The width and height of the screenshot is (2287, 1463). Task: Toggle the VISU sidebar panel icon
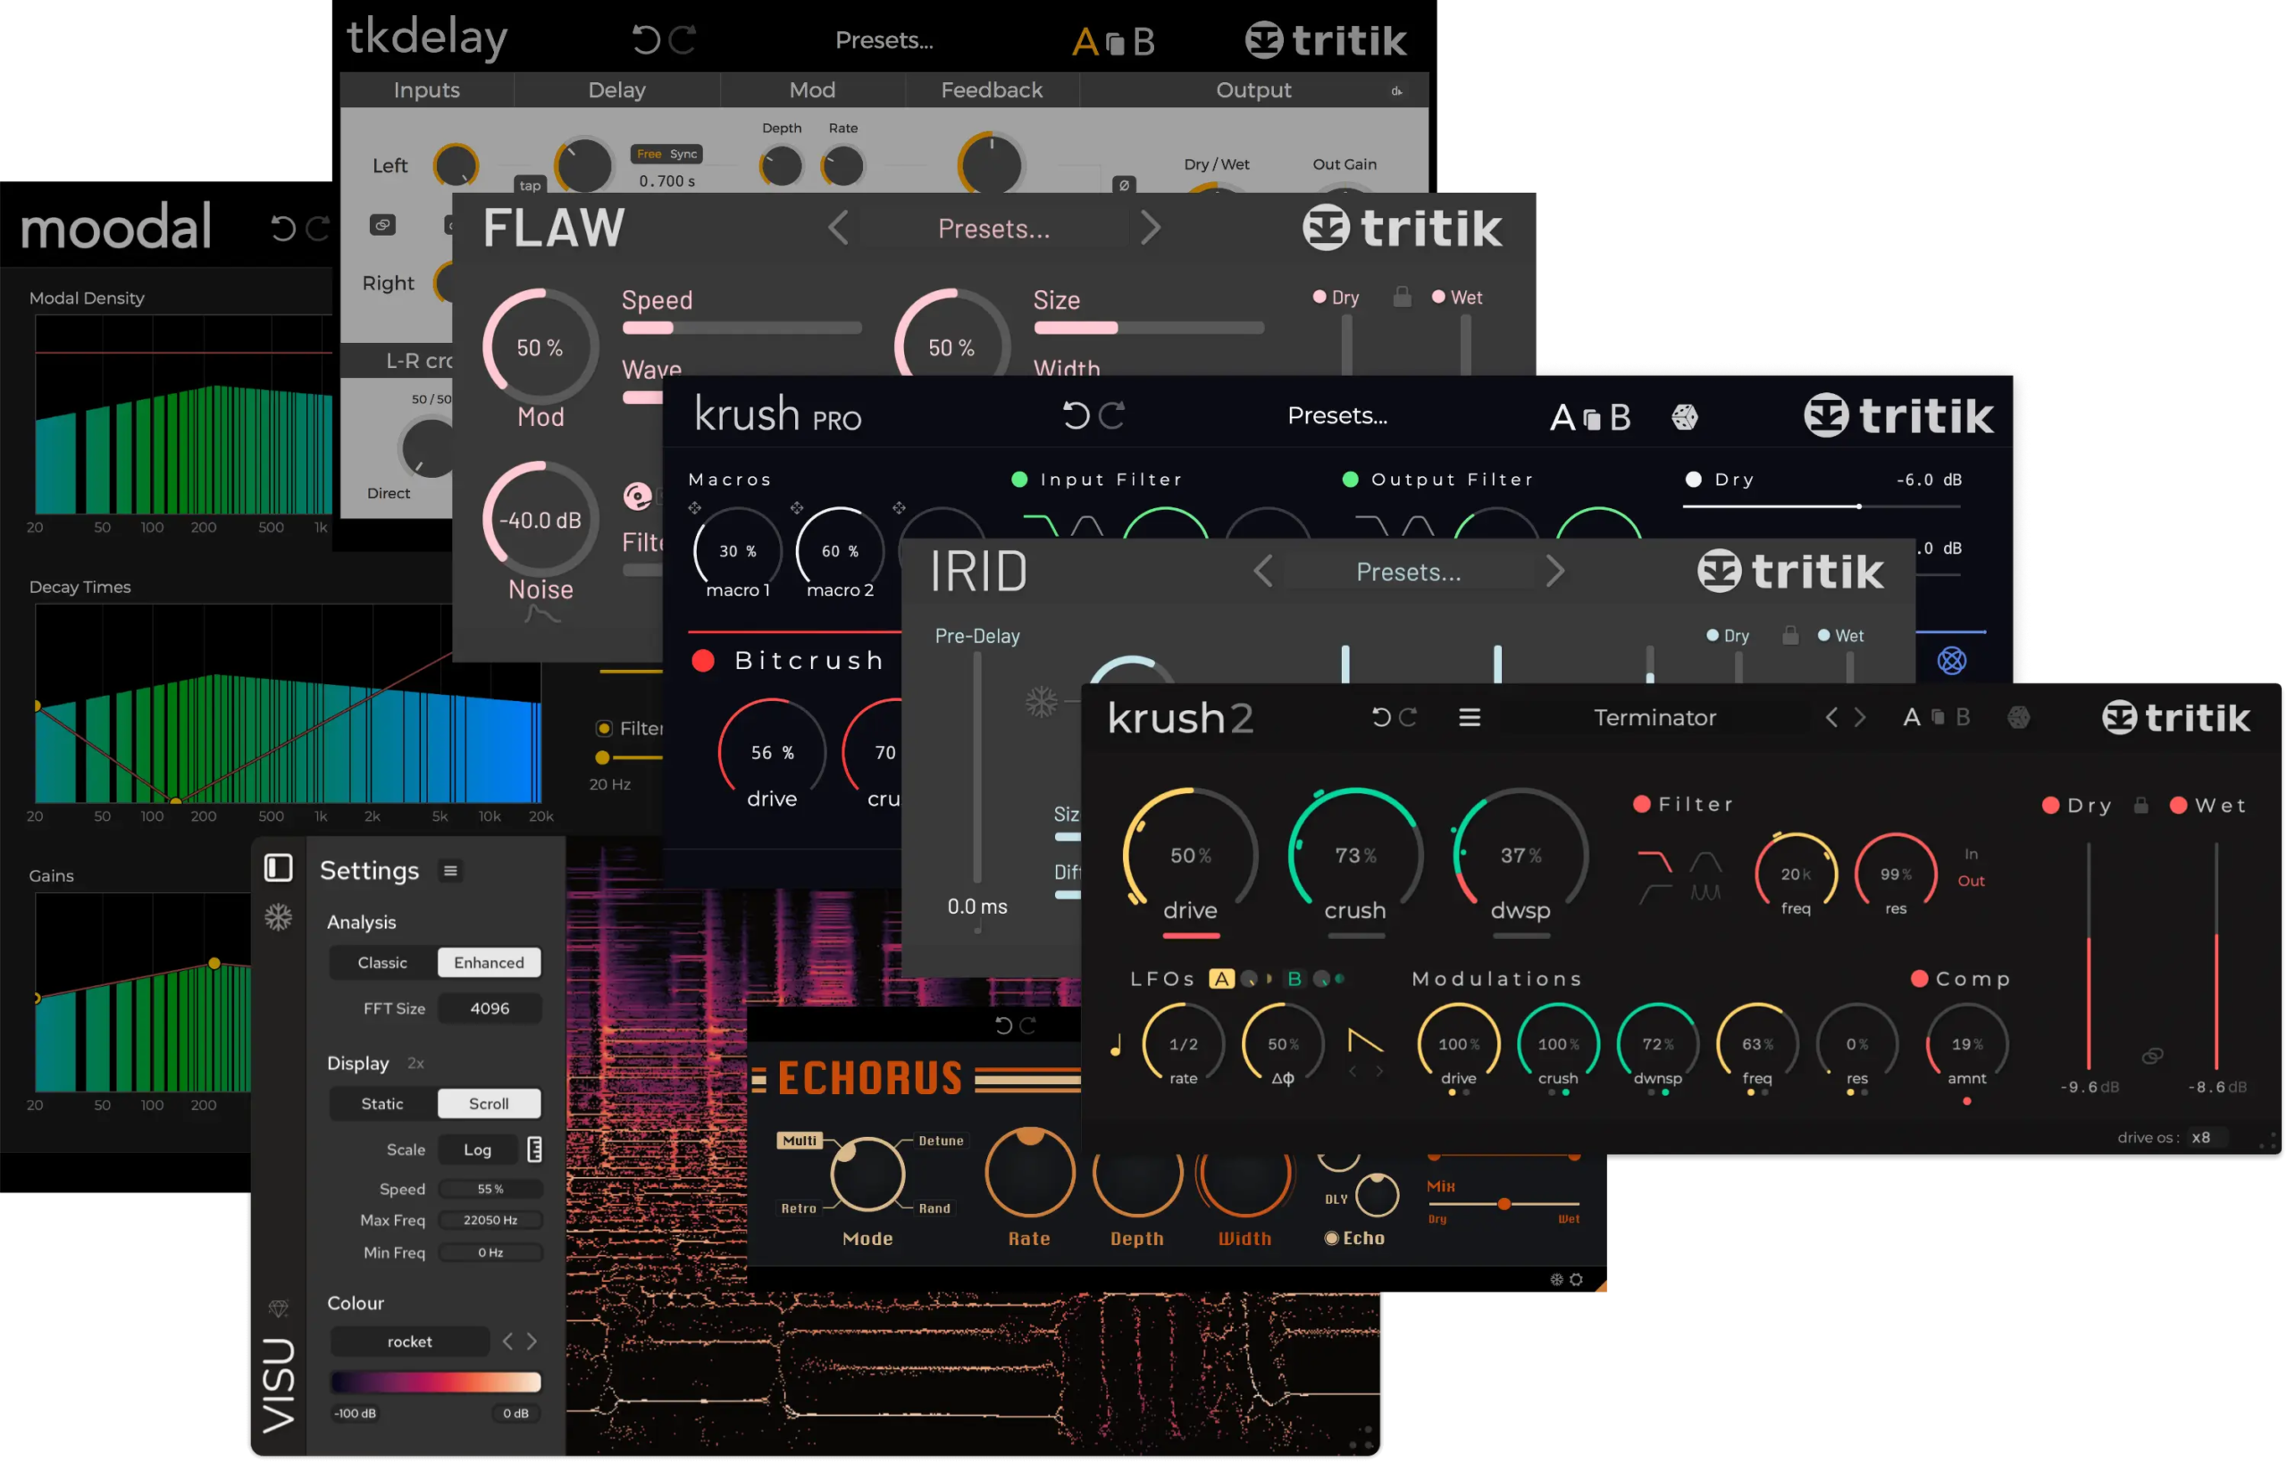coord(278,867)
